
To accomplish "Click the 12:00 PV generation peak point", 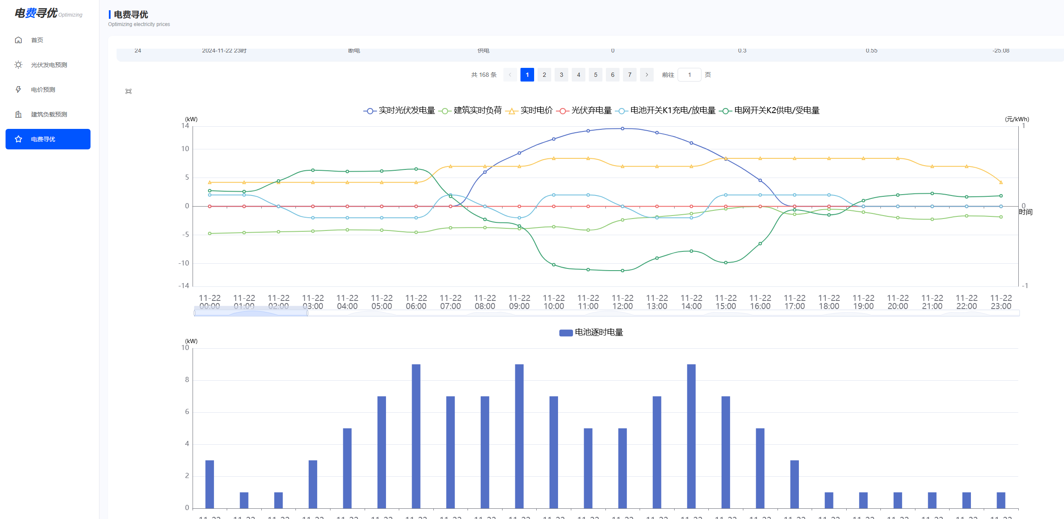I will (x=623, y=128).
